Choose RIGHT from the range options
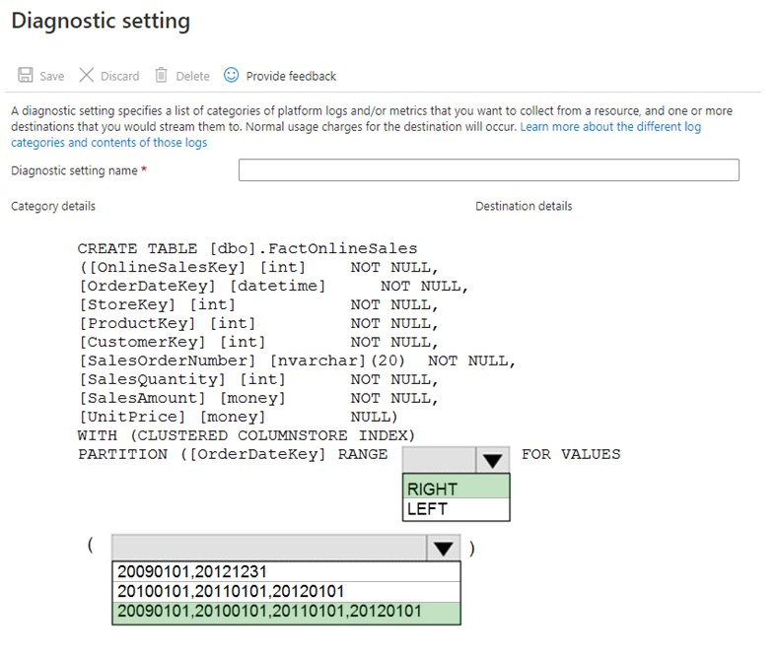The height and width of the screenshot is (654, 776). pos(456,487)
